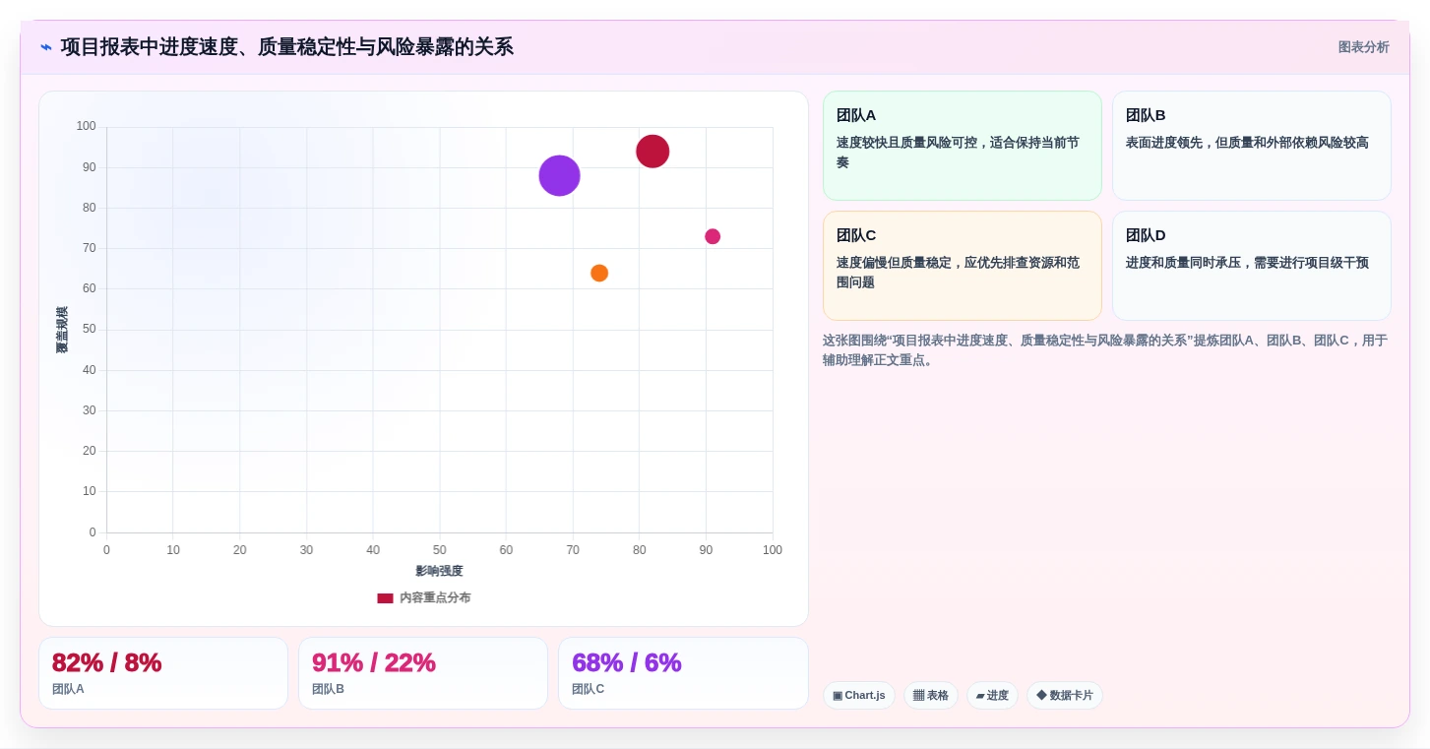This screenshot has height=749, width=1430.
Task: Click the 数据卡片 tag chip
Action: pos(1065,695)
